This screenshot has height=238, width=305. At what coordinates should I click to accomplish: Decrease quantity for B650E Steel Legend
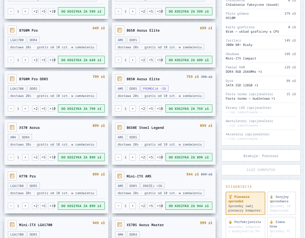pos(118,157)
